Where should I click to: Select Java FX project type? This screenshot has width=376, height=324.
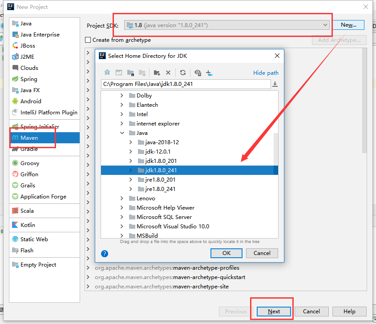tap(44, 90)
